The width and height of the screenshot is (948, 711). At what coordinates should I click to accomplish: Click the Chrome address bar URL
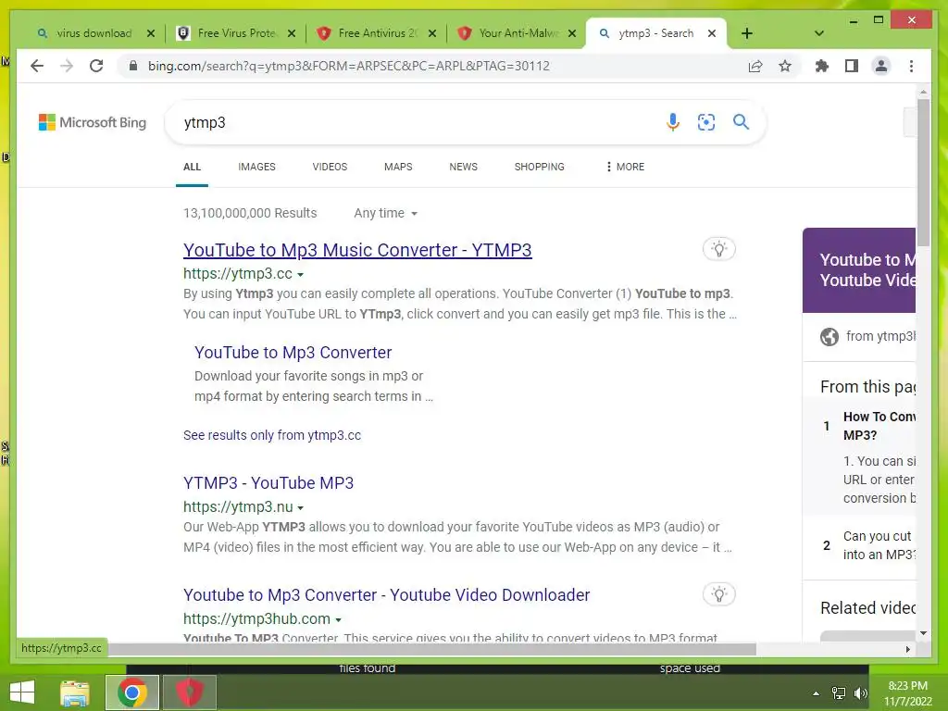349,66
